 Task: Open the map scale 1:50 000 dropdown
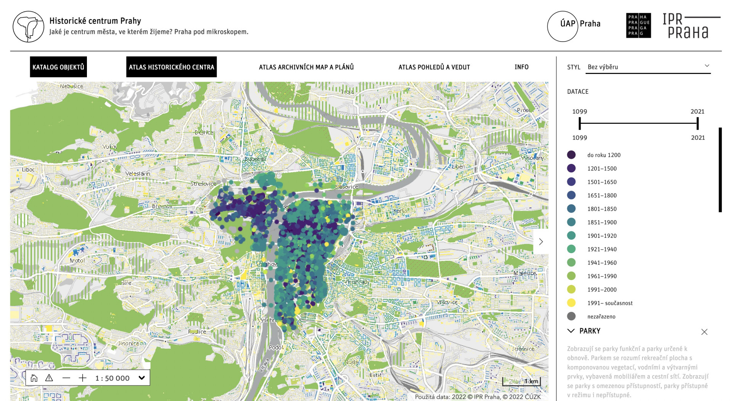coord(142,378)
